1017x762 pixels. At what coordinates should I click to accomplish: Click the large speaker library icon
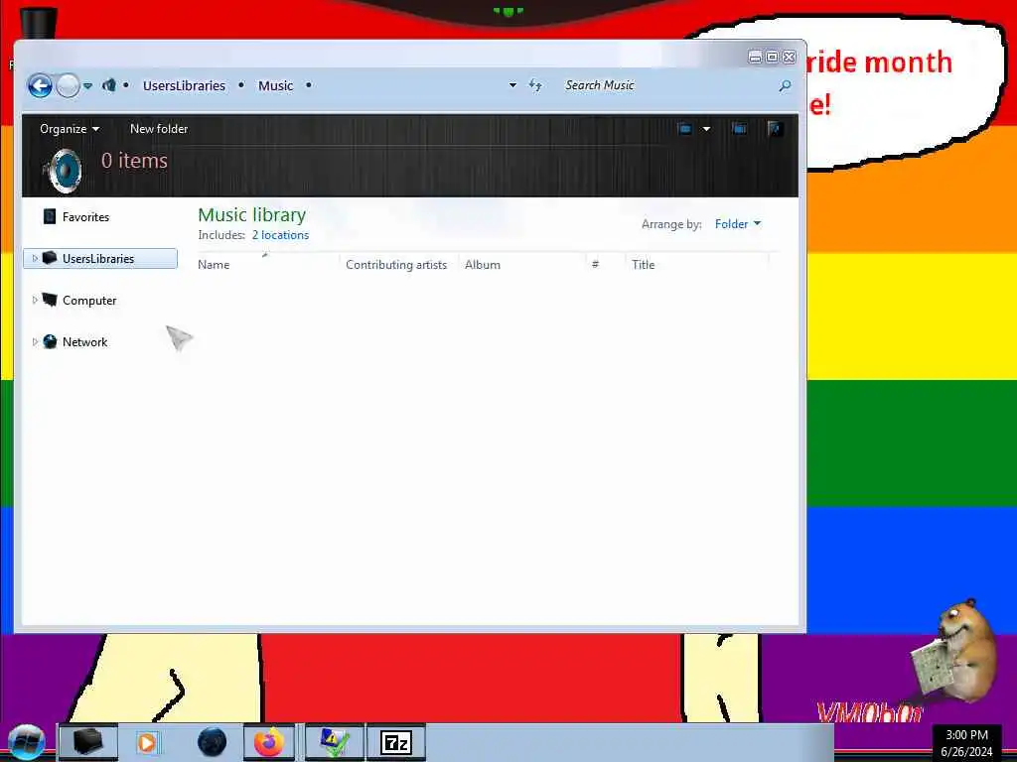pos(64,171)
